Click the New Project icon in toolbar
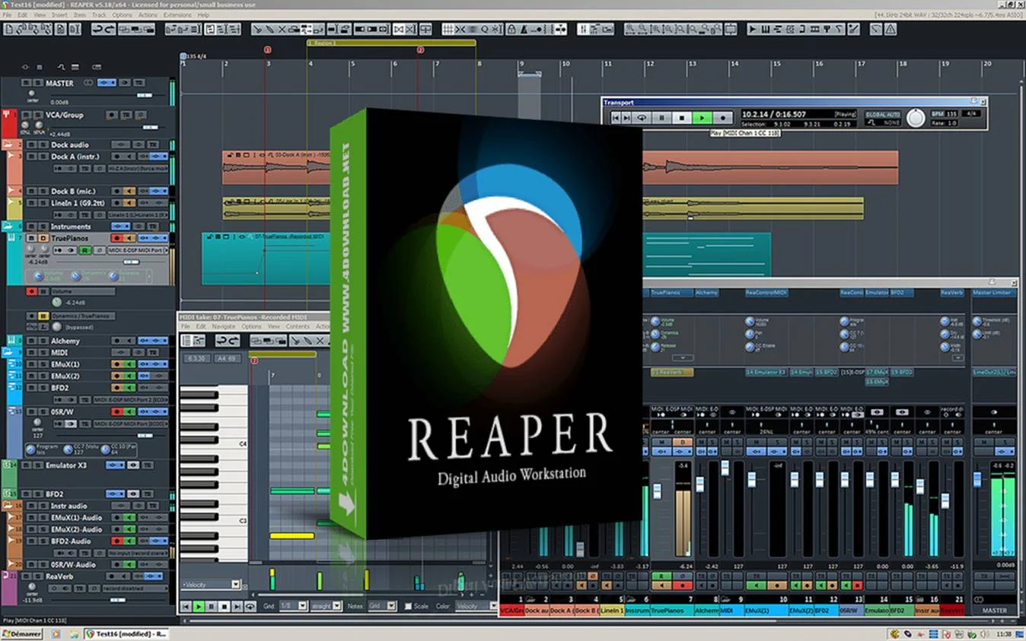Viewport: 1026px width, 641px height. coord(9,29)
